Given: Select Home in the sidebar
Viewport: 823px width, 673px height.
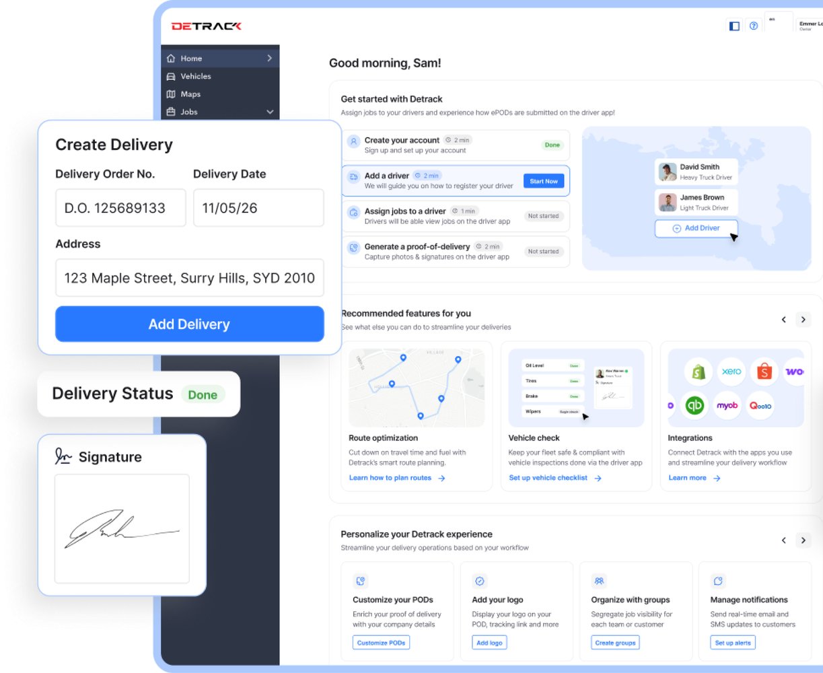Looking at the screenshot, I should (220, 59).
